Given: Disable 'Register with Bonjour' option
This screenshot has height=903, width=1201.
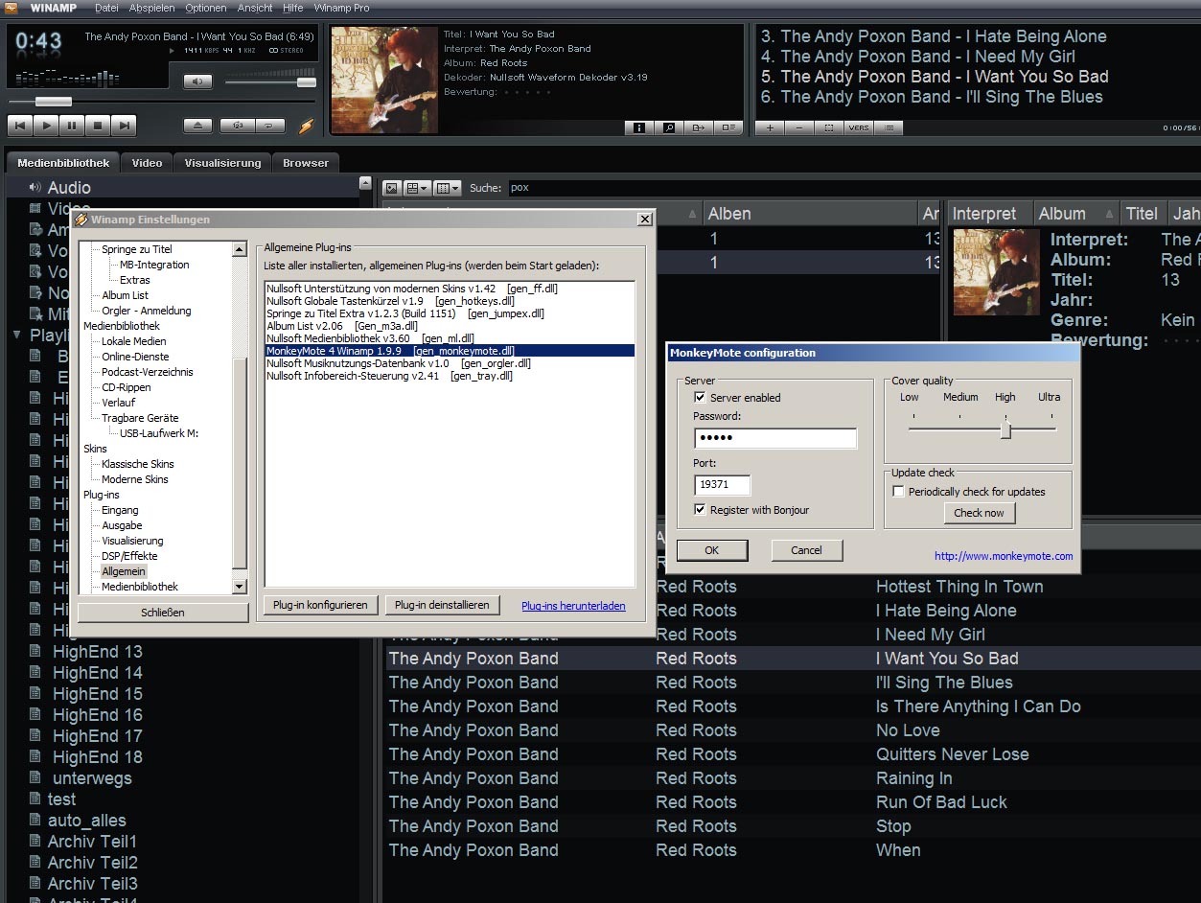Looking at the screenshot, I should coord(700,510).
